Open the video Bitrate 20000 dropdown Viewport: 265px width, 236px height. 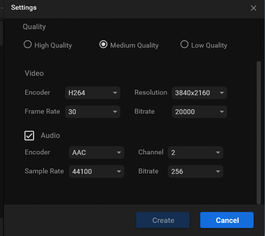[199, 112]
